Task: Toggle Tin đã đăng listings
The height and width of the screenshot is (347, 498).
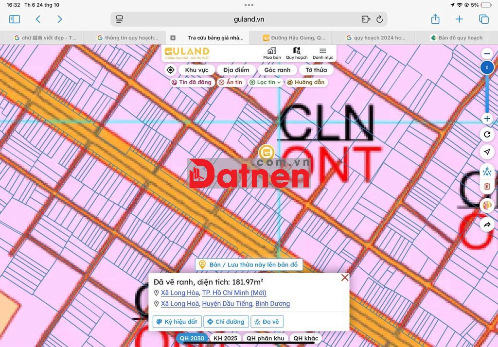Action: click(x=191, y=83)
